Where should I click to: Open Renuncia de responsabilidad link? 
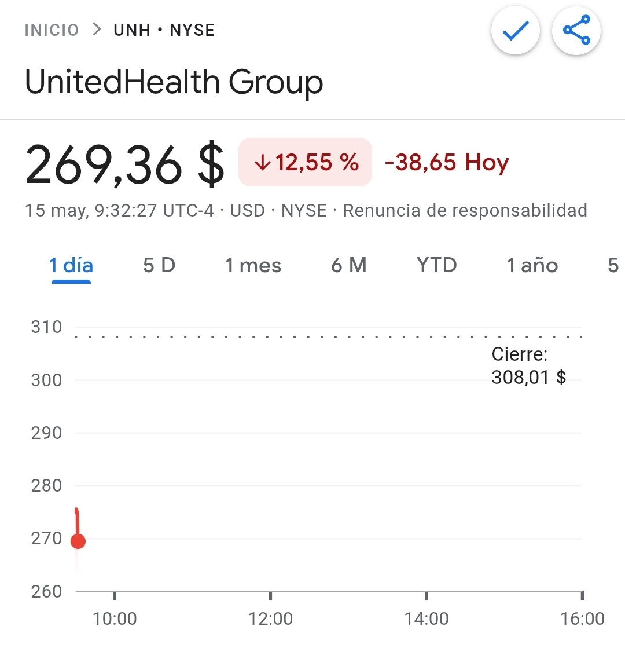465,210
